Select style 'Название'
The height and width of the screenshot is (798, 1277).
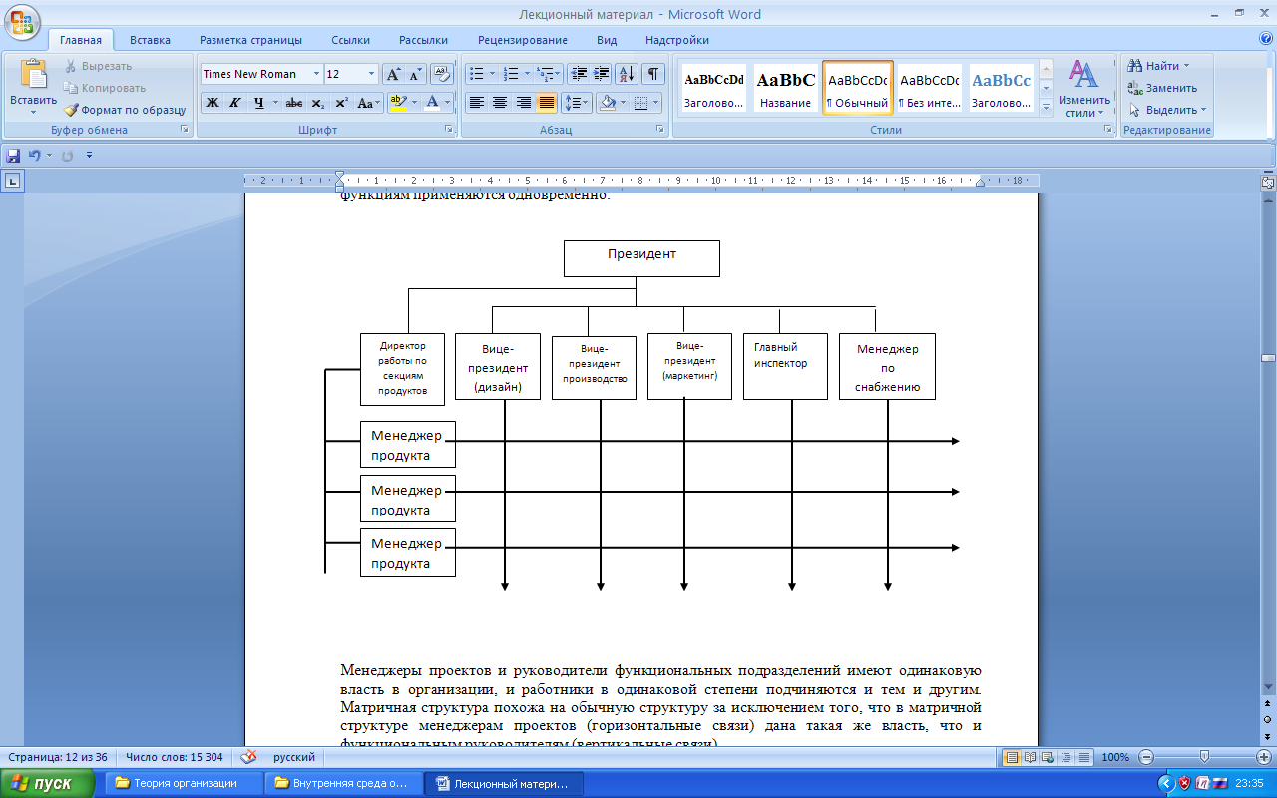(x=785, y=88)
